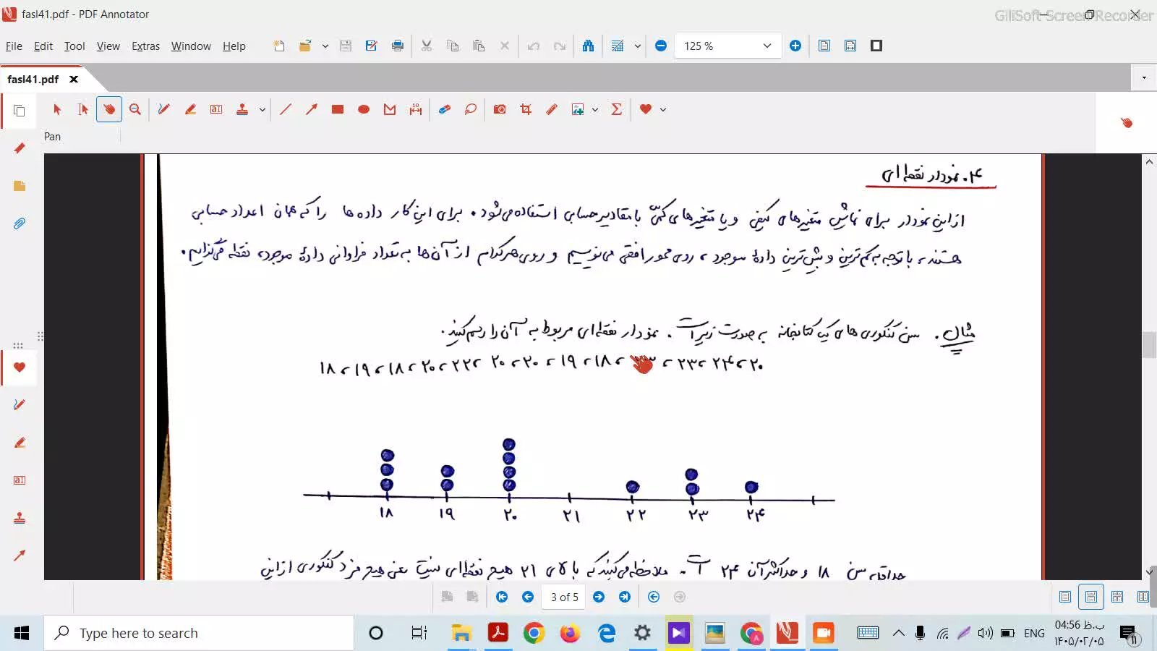Viewport: 1157px width, 651px height.
Task: Switch to single page layout
Action: point(1065,597)
